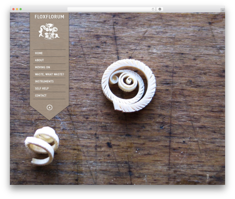Open the INSTRUMENTS section
The width and height of the screenshot is (235, 199).
tap(44, 81)
